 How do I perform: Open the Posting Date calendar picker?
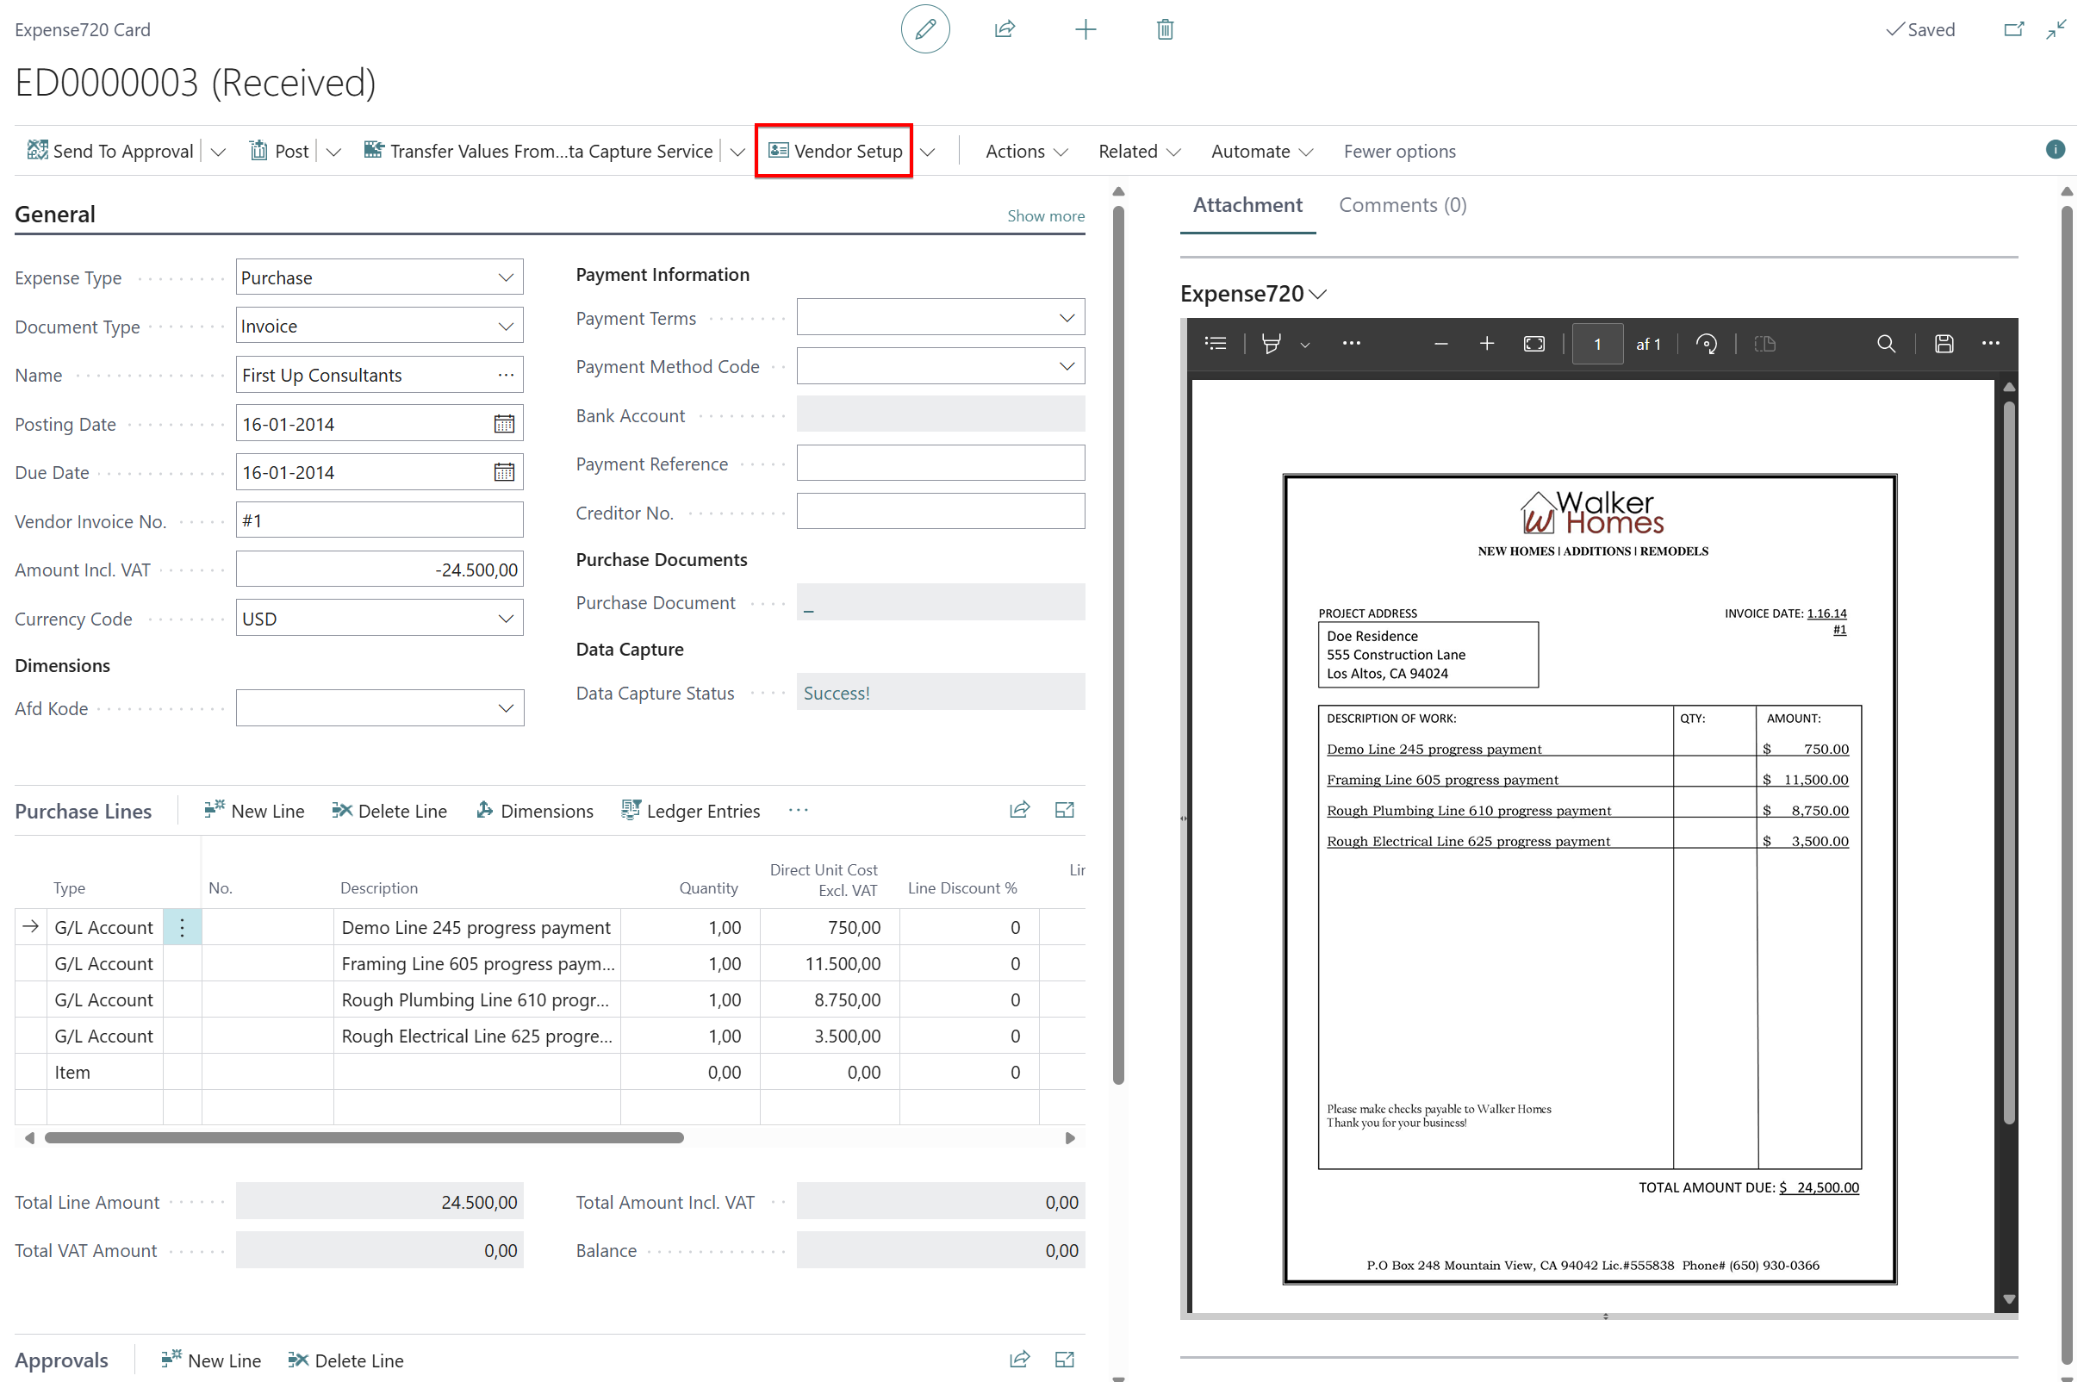tap(504, 424)
